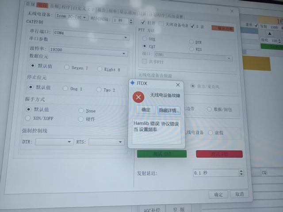The image size is (283, 212).
Task: Open the 频率 settings tab
Action: pyautogui.click(x=113, y=11)
